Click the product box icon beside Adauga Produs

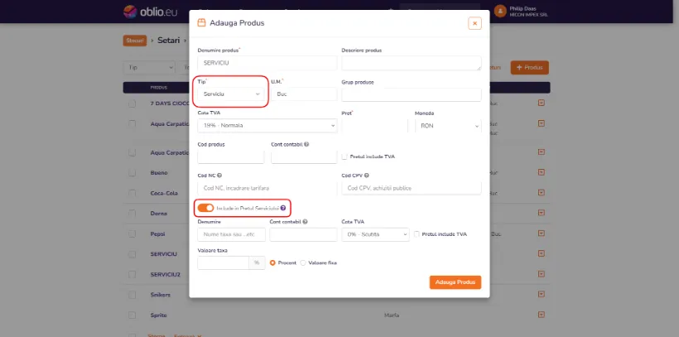point(201,23)
